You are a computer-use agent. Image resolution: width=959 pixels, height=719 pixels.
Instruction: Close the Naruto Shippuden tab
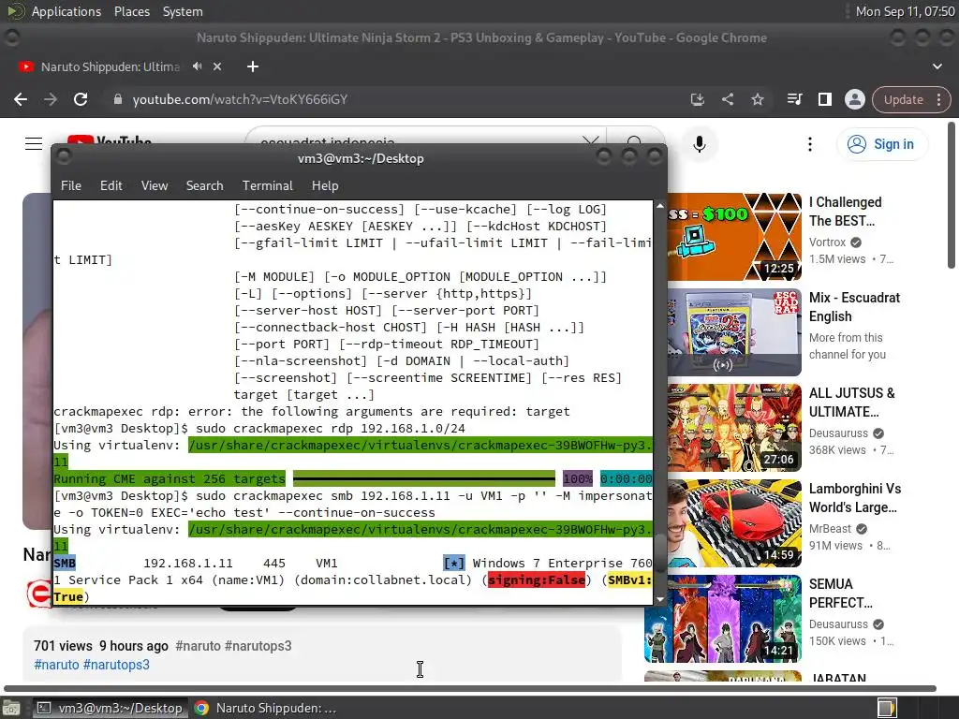pos(217,66)
